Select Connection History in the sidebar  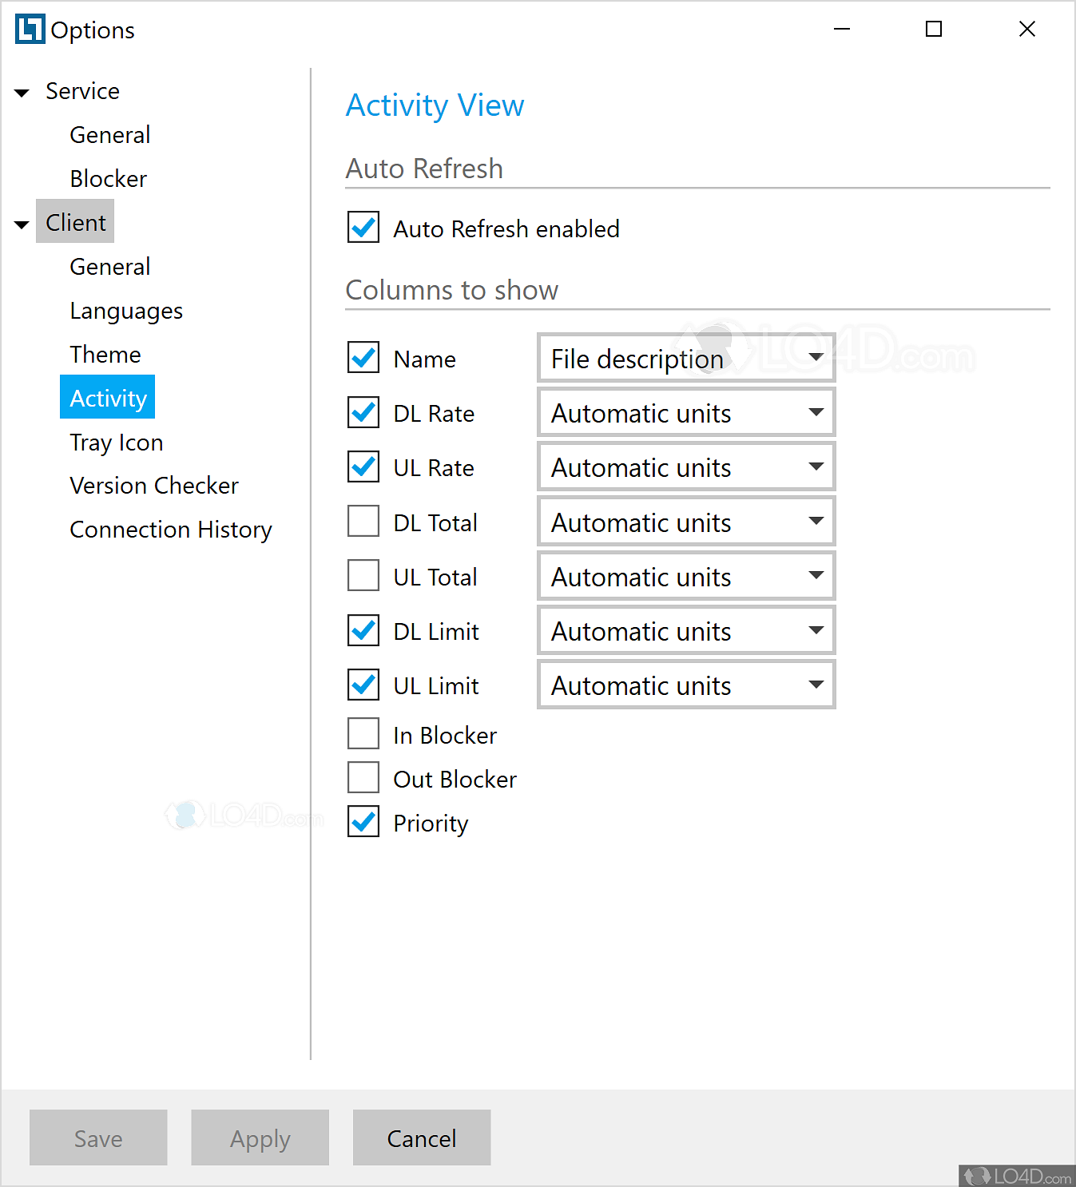(x=171, y=529)
